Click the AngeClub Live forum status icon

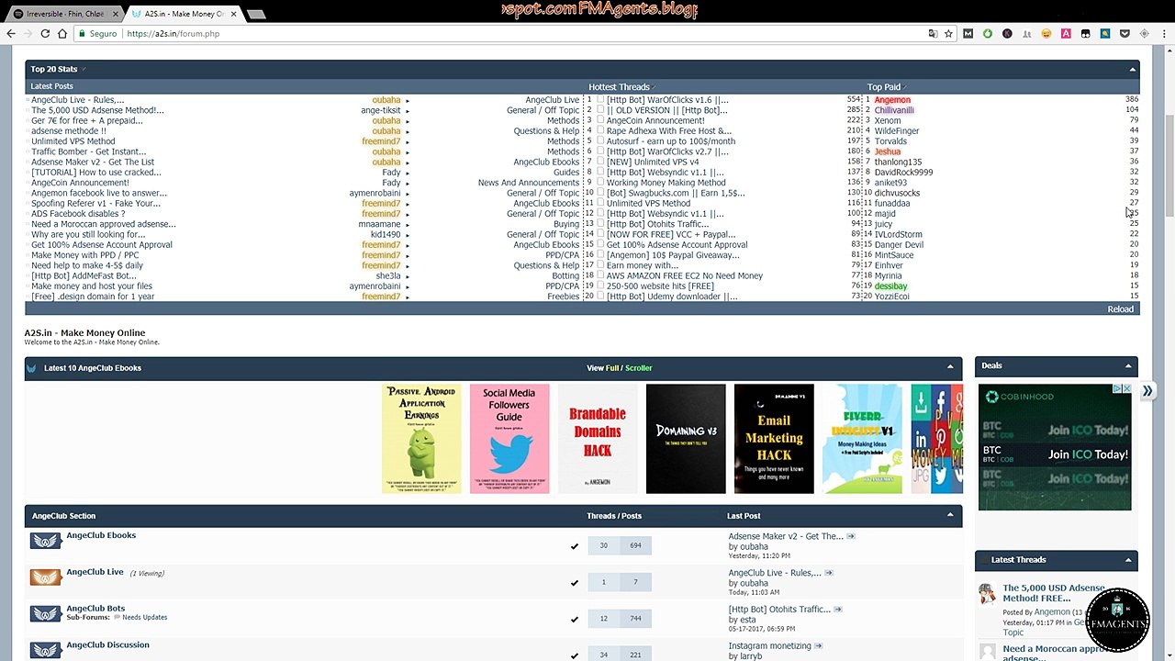point(45,577)
